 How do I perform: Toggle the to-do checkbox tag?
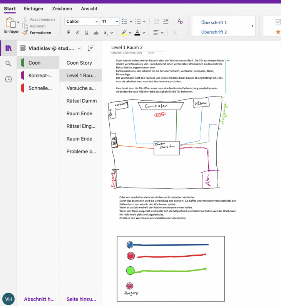(x=278, y=22)
